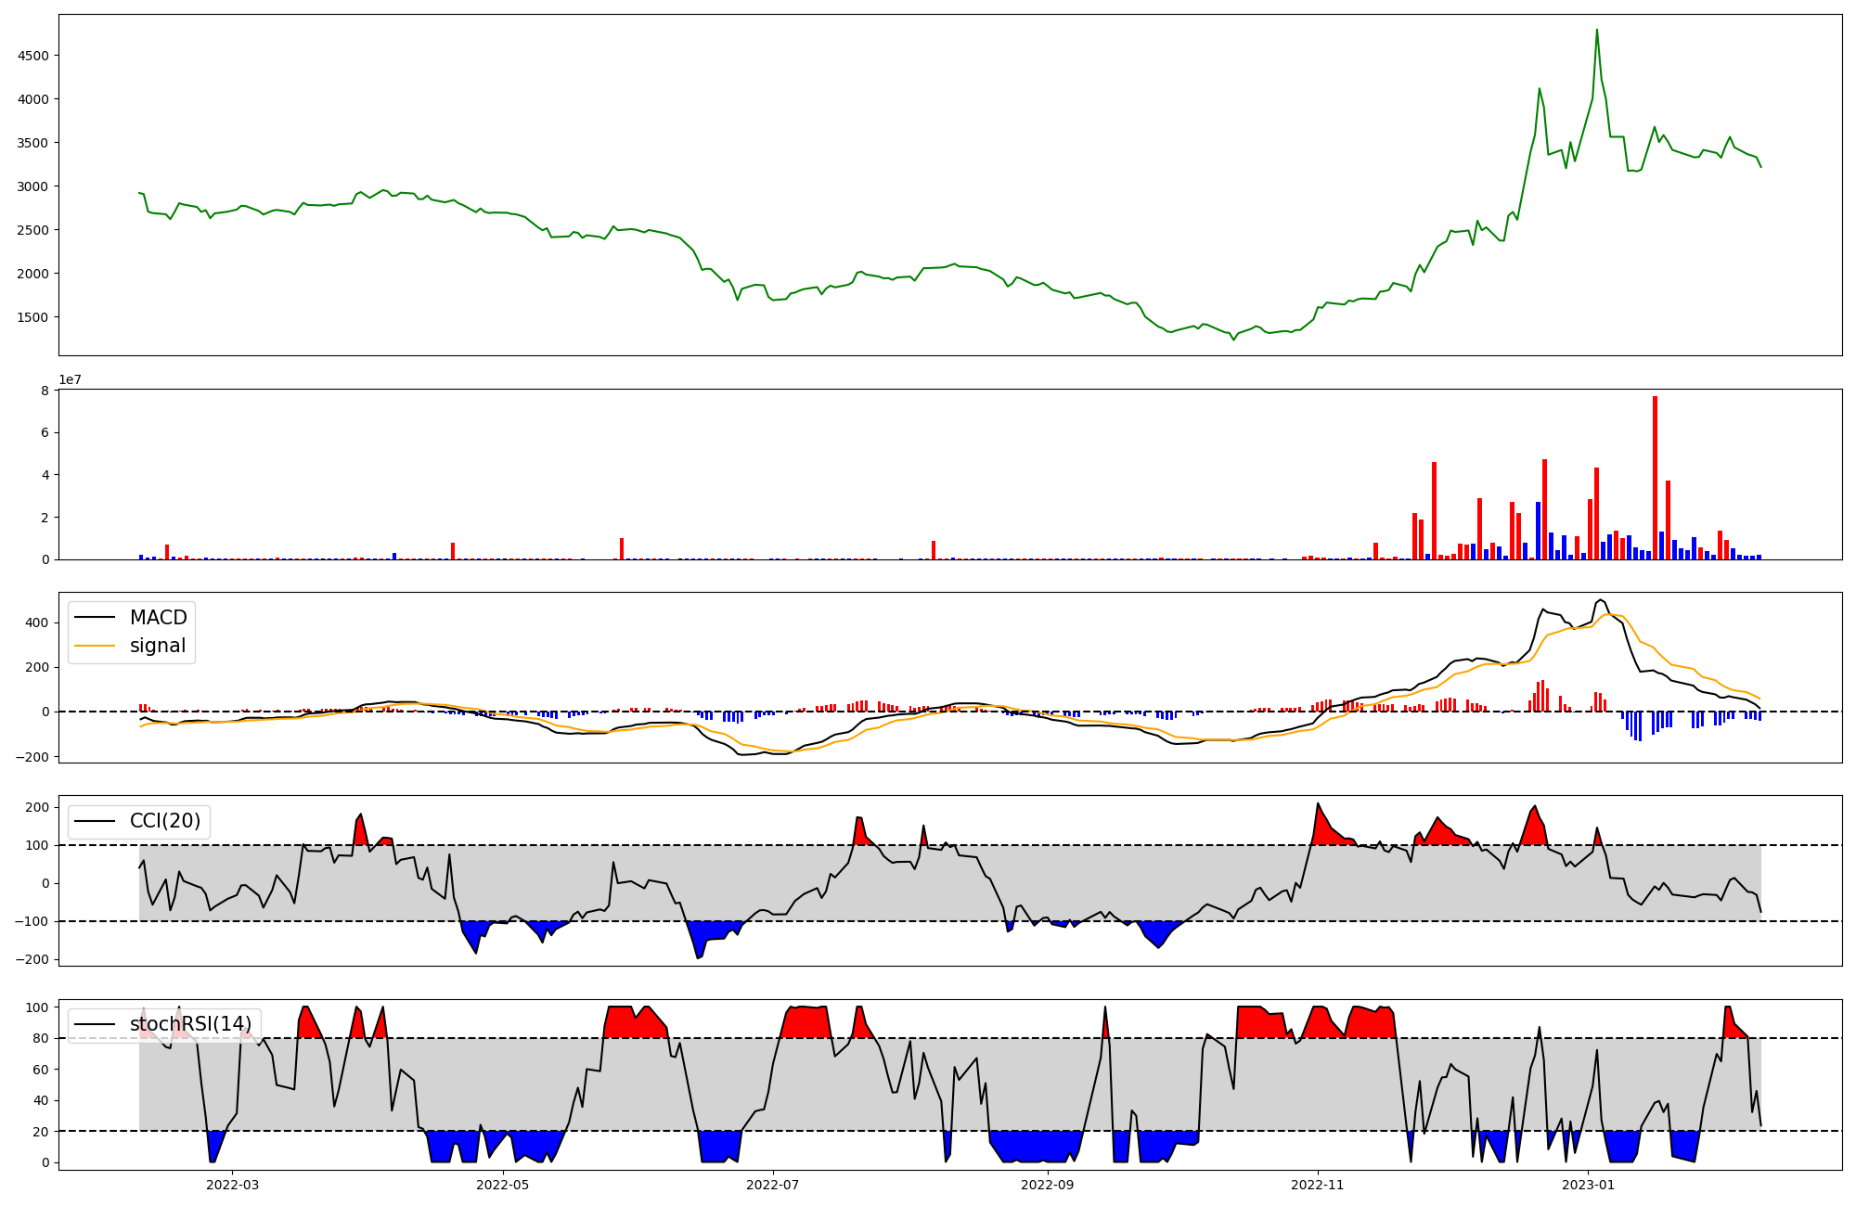Click the stochRSI(14) legend entry
Image resolution: width=1856 pixels, height=1206 pixels.
(190, 1024)
